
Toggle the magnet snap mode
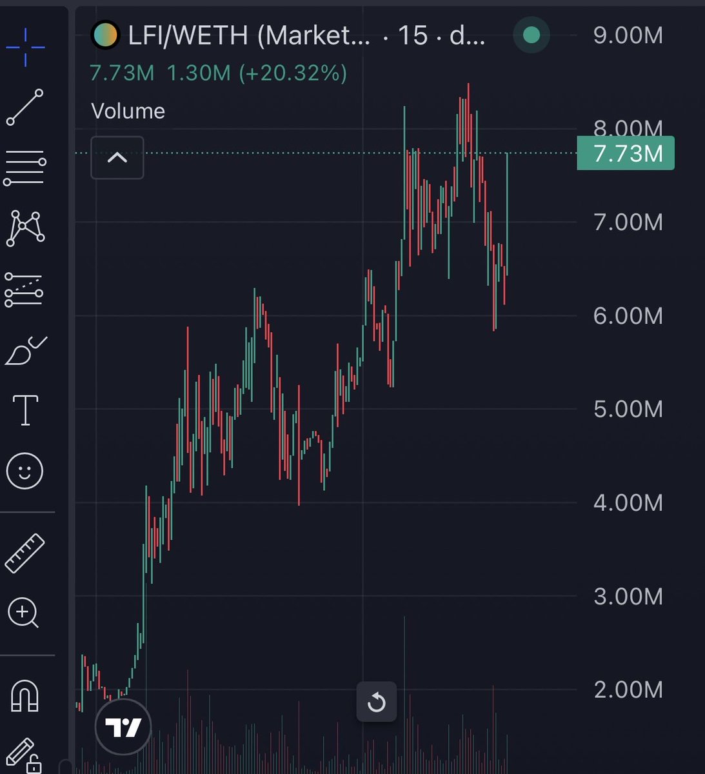pyautogui.click(x=25, y=696)
